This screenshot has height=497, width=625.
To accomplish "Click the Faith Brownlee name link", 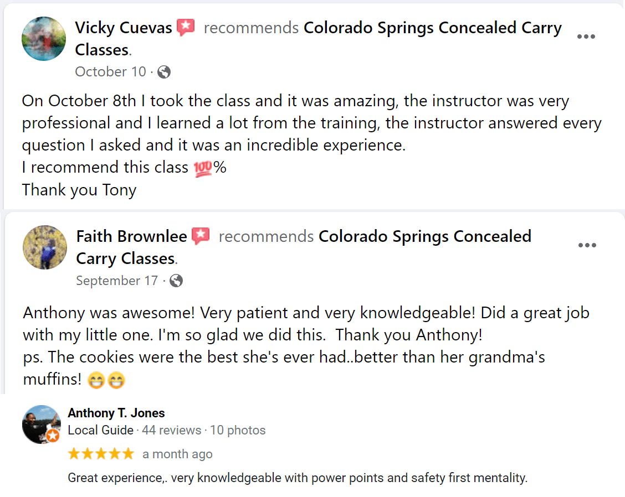I will (x=131, y=236).
